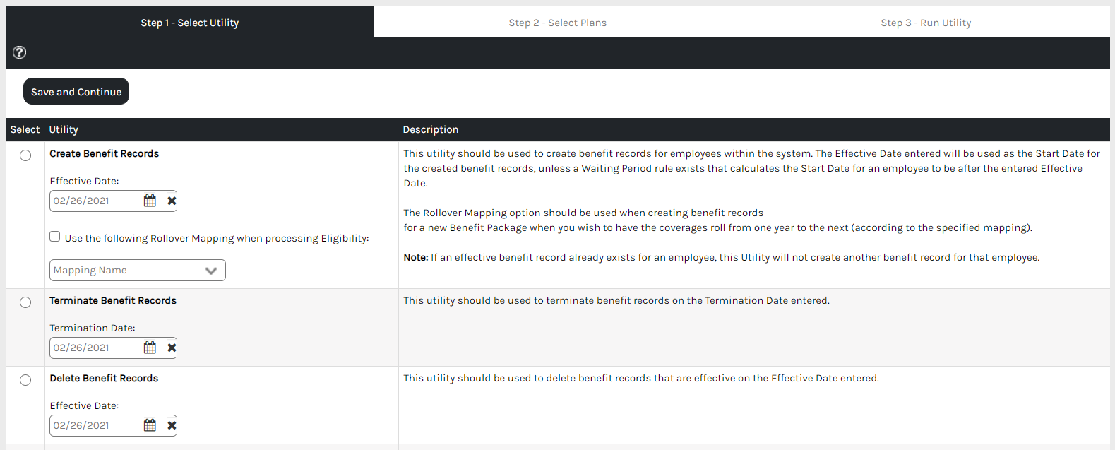Open Step 3 - Run Utility tab

coord(926,23)
